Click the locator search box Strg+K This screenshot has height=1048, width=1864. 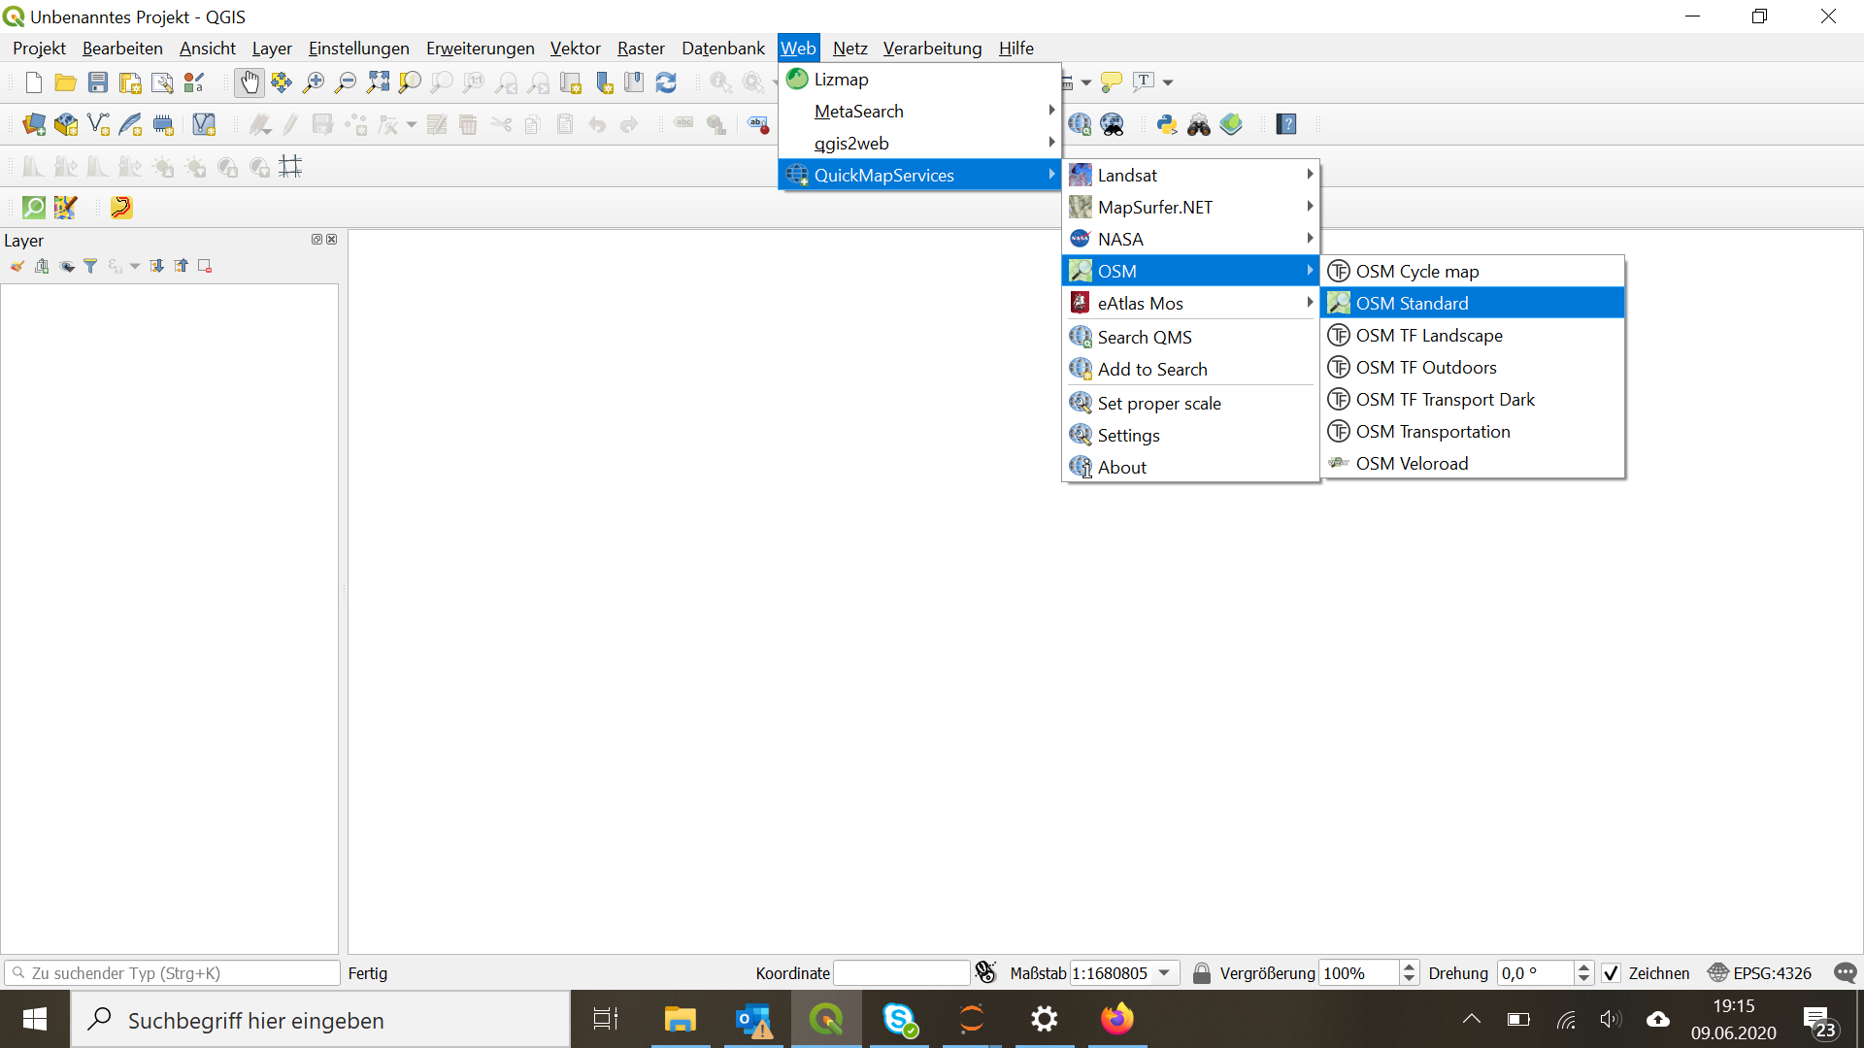172,973
